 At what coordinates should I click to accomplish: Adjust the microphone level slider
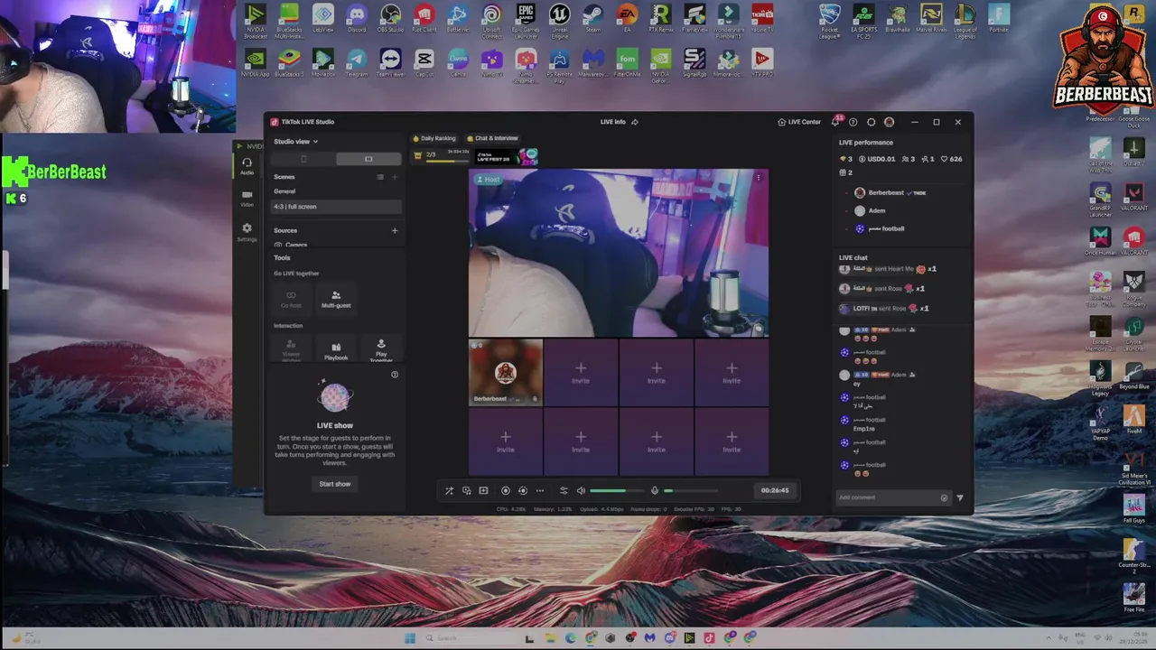(x=691, y=491)
